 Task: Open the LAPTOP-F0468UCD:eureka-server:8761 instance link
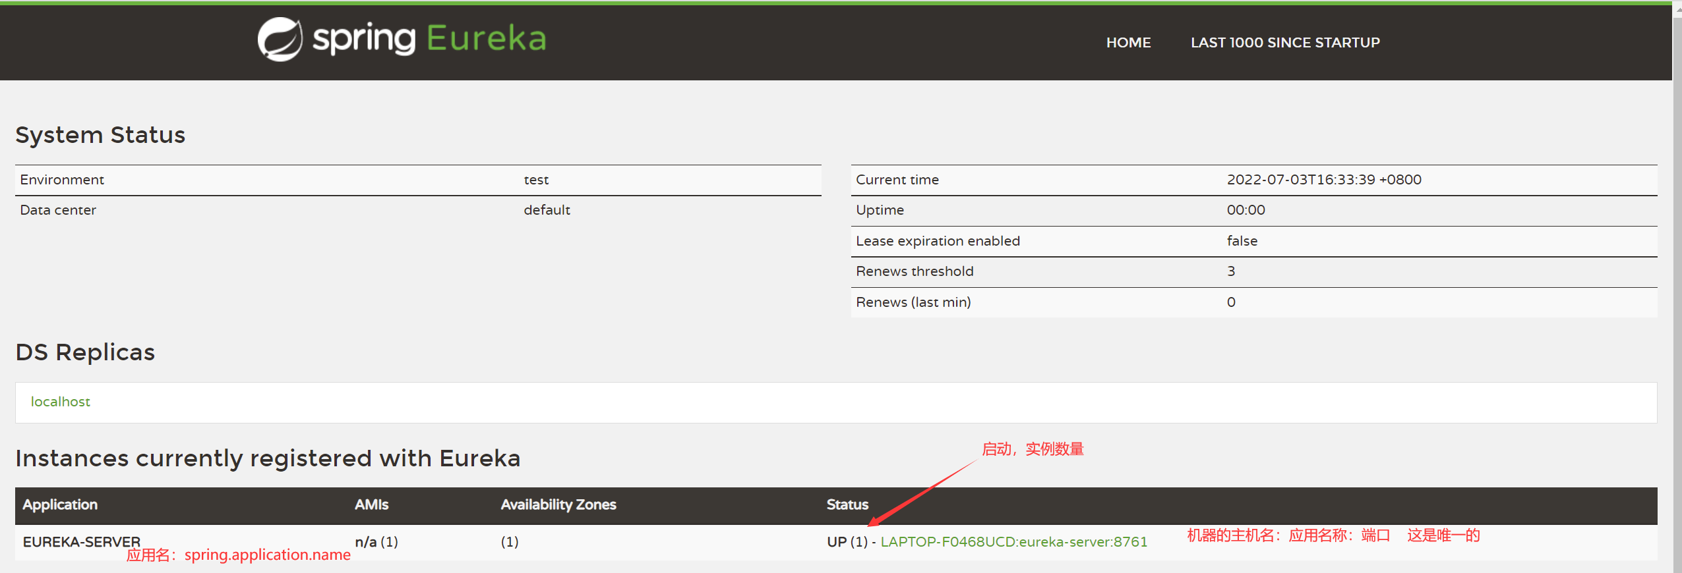pyautogui.click(x=1013, y=542)
